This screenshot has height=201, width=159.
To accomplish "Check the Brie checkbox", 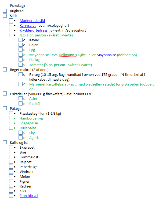I will [x=11, y=152].
